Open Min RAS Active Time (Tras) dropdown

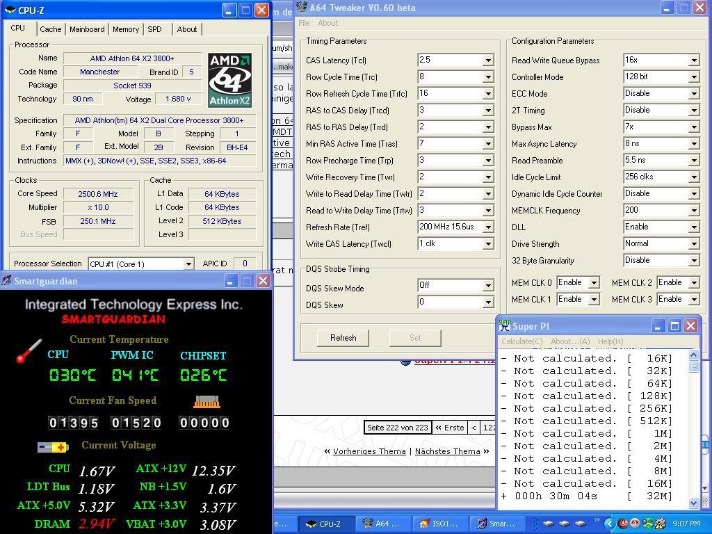pos(488,143)
